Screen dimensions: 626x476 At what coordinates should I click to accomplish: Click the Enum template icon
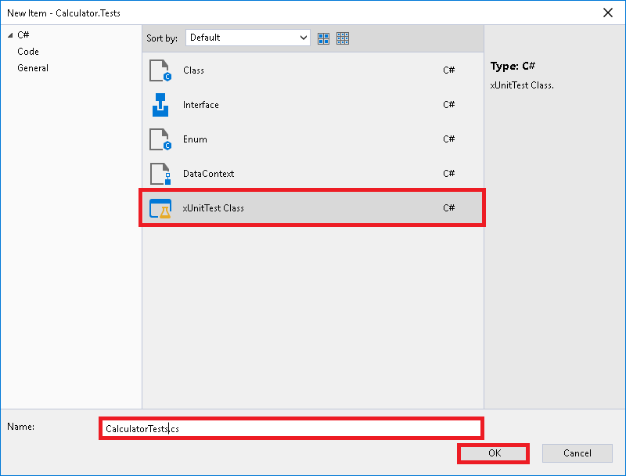pyautogui.click(x=160, y=139)
